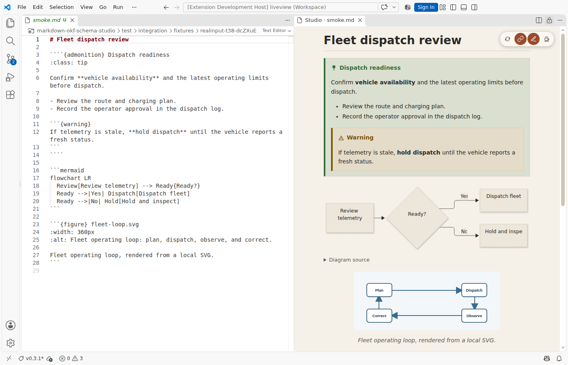The width and height of the screenshot is (568, 365).
Task: Click the v0.3.1* branch status item
Action: click(31, 359)
